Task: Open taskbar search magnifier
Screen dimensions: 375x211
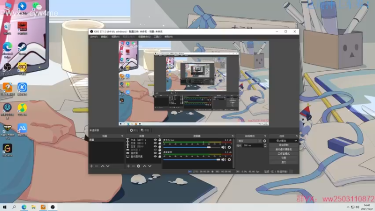Action: coord(14,207)
